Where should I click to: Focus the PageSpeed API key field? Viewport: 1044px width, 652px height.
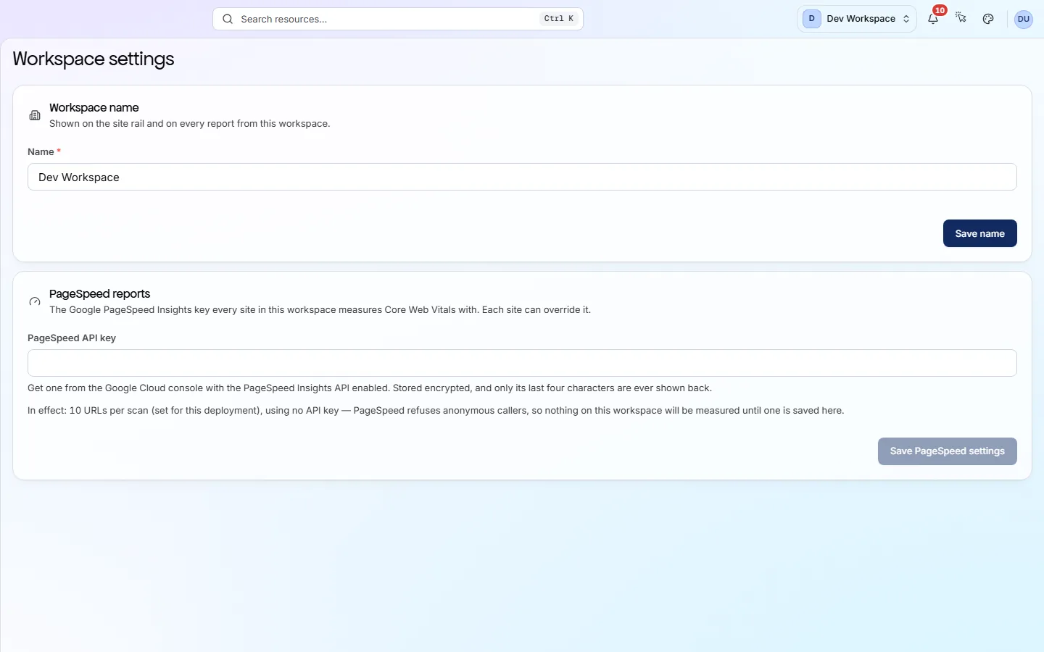[x=522, y=363]
